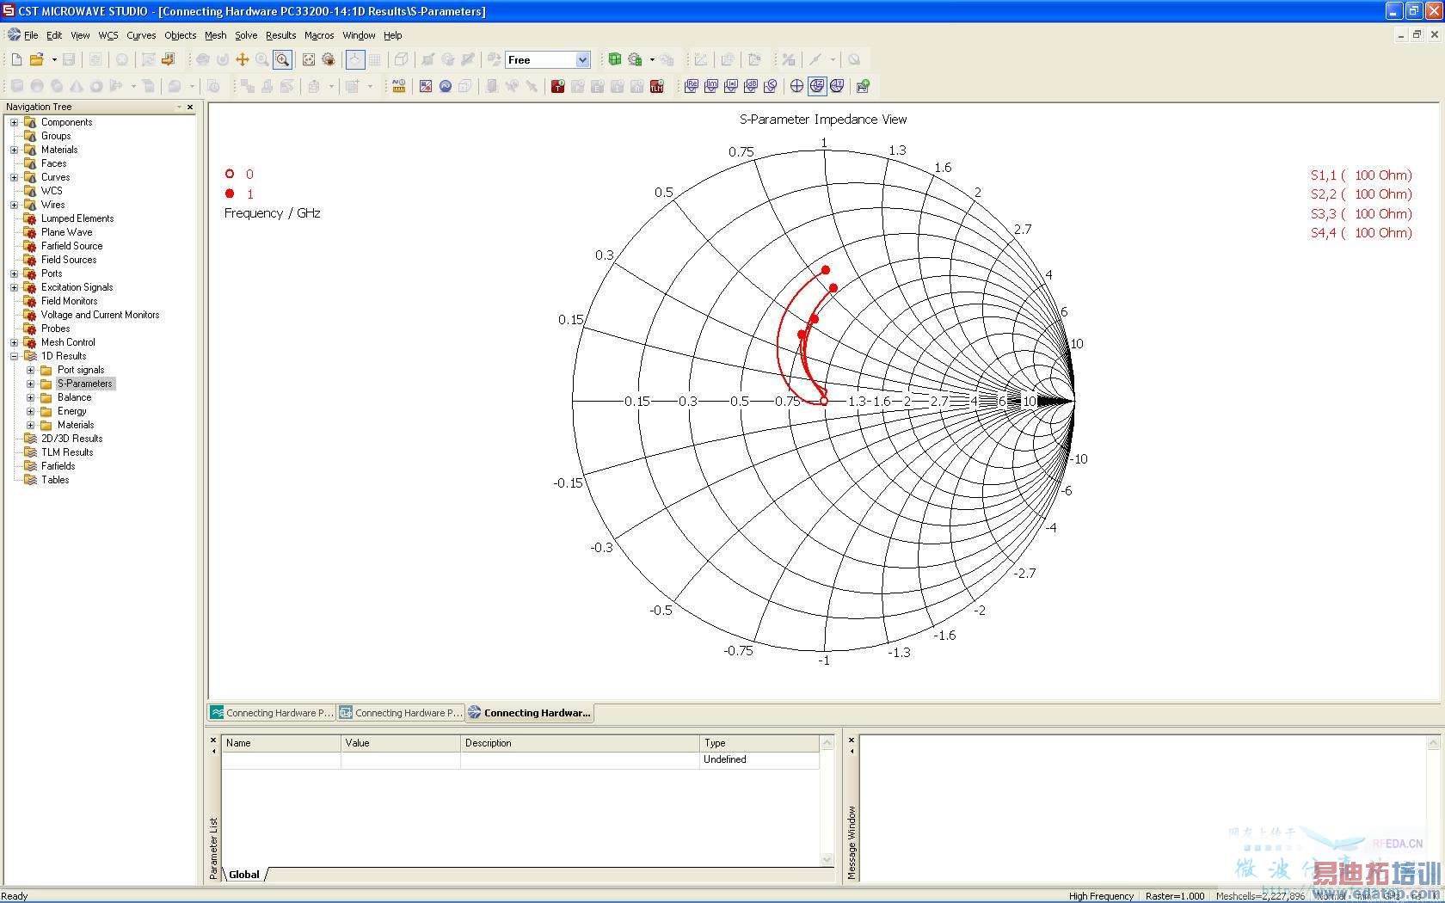
Task: Expand the Materials tree node
Action: pos(14,150)
